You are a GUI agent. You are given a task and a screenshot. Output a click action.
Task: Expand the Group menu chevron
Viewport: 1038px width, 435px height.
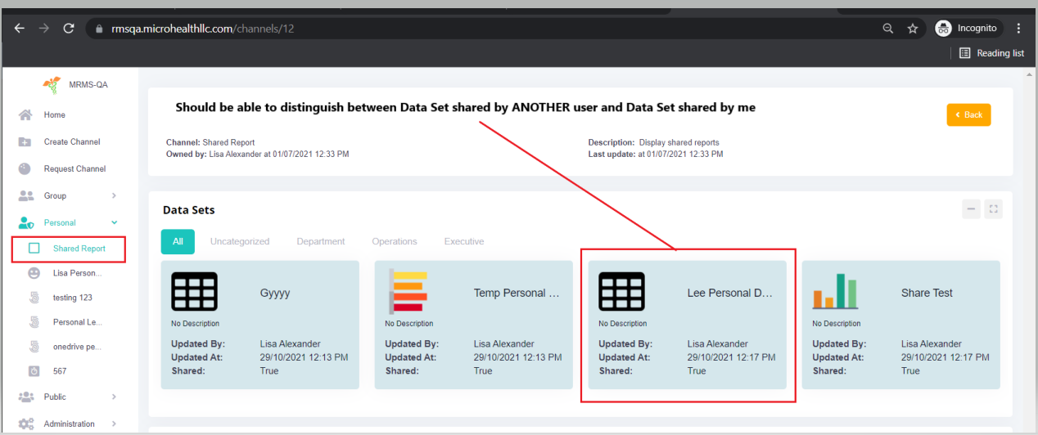tap(114, 195)
